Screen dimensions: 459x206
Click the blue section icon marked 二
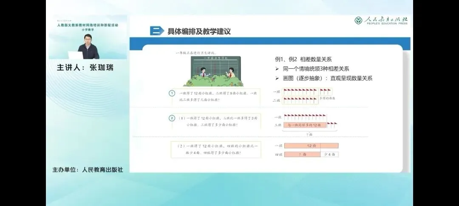(x=157, y=31)
